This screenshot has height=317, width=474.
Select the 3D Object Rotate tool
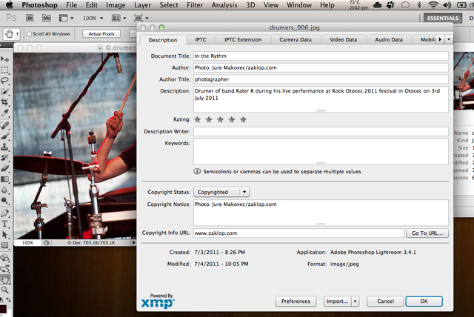4,258
